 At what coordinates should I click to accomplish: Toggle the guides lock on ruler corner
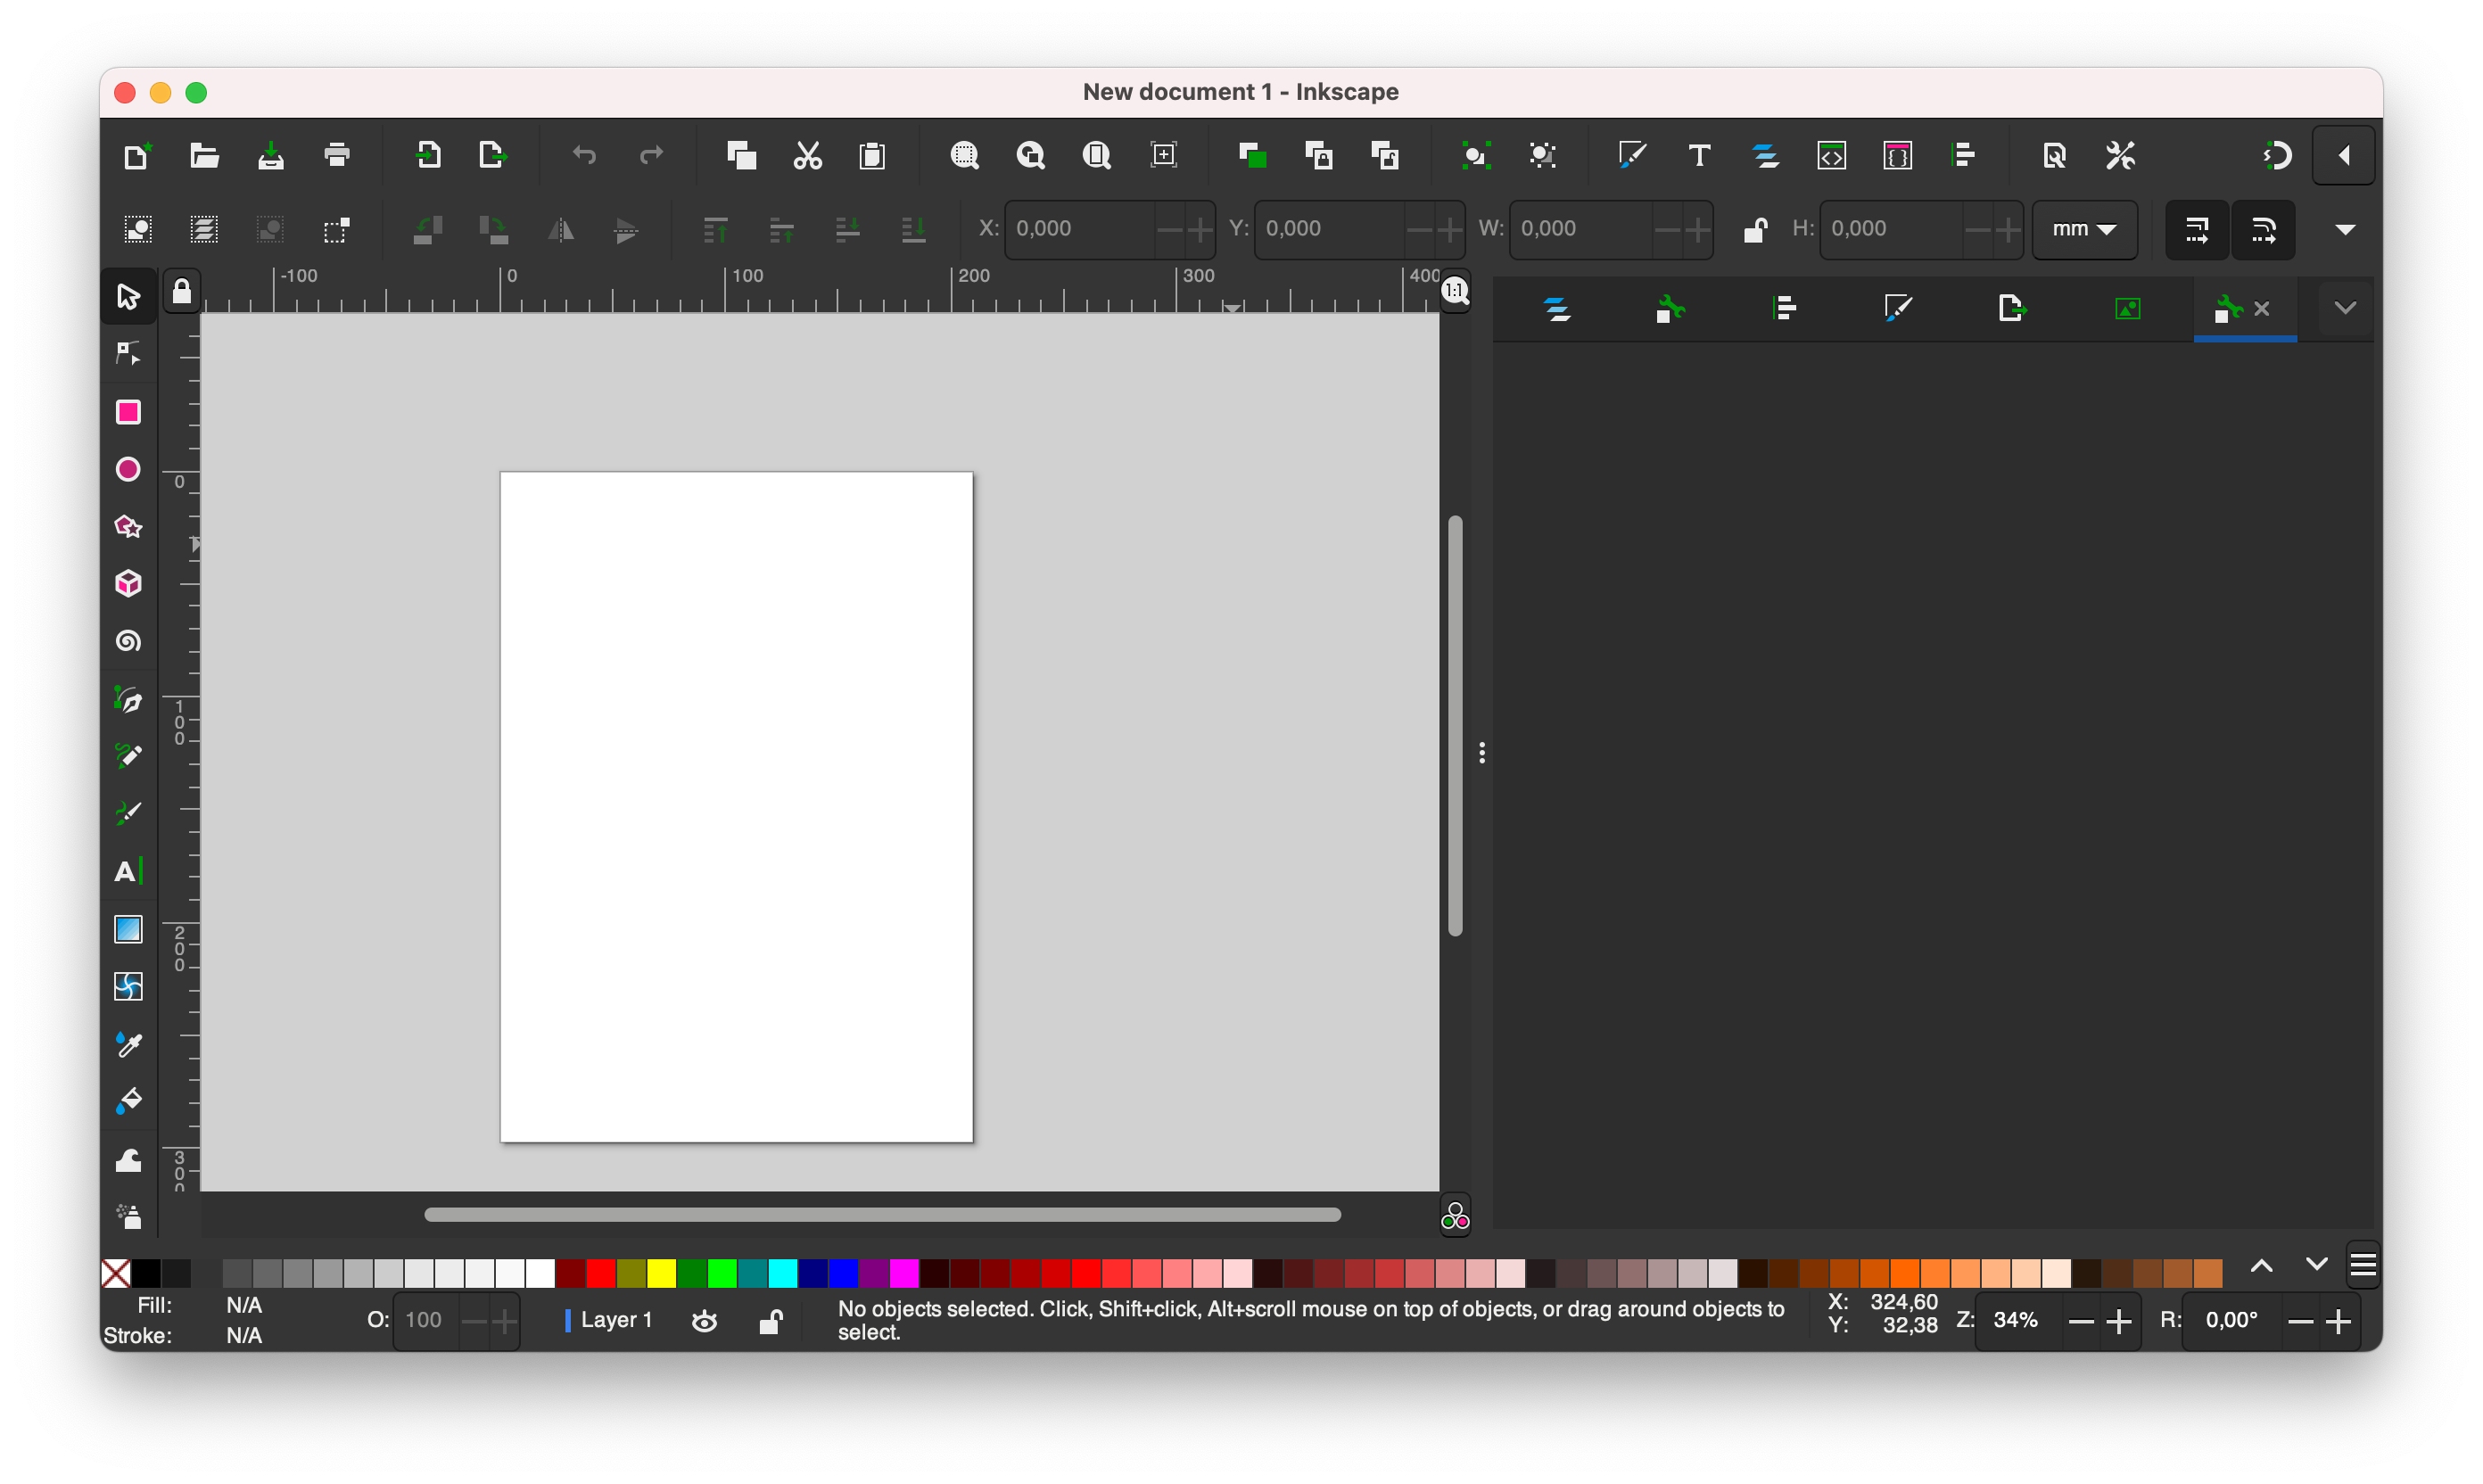pyautogui.click(x=181, y=291)
